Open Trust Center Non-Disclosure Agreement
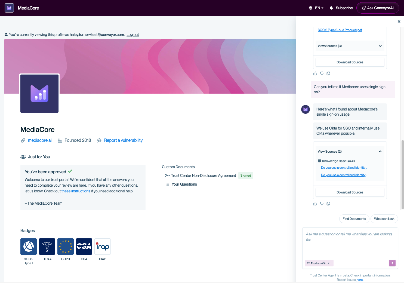 coord(203,176)
